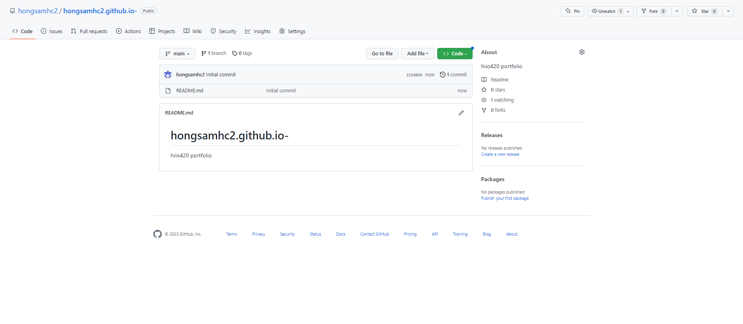Open the main branch selector
743x324 pixels.
pyautogui.click(x=177, y=53)
